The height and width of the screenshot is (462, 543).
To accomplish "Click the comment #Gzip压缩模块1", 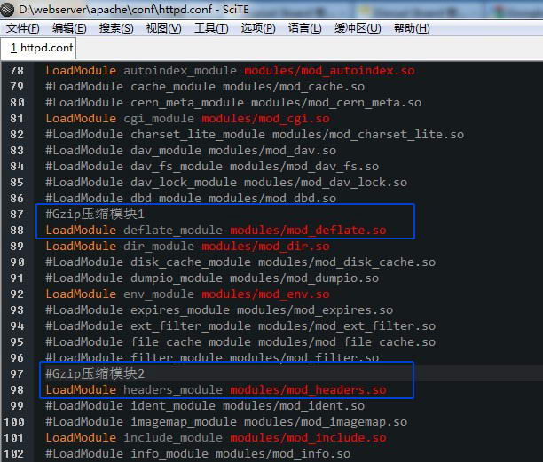I will (95, 215).
